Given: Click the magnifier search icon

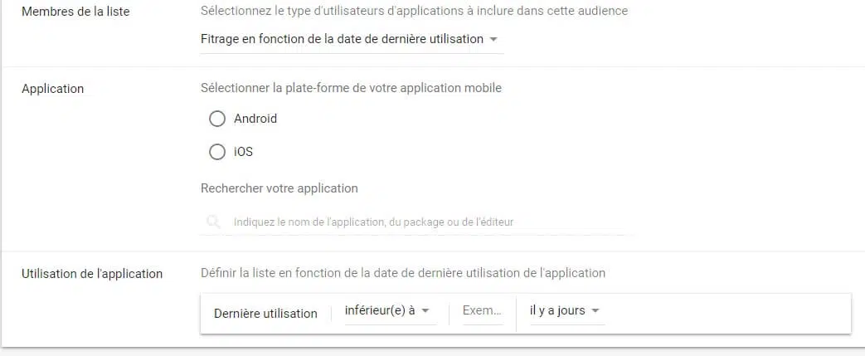Looking at the screenshot, I should (x=214, y=222).
